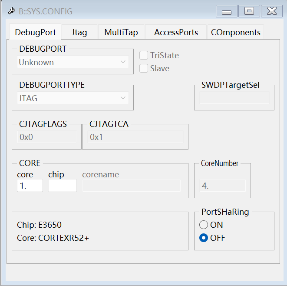
Task: Click the wrench icon in title bar
Action: 11,11
